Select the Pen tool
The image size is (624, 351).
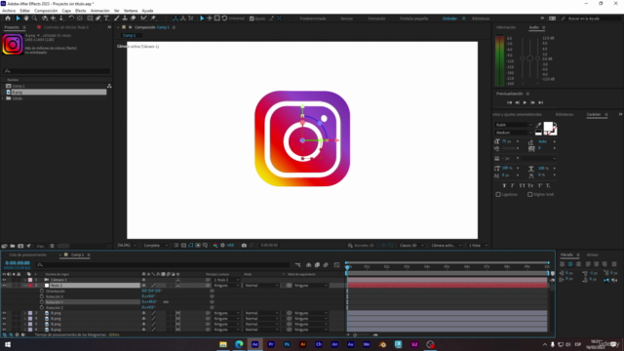click(98, 19)
